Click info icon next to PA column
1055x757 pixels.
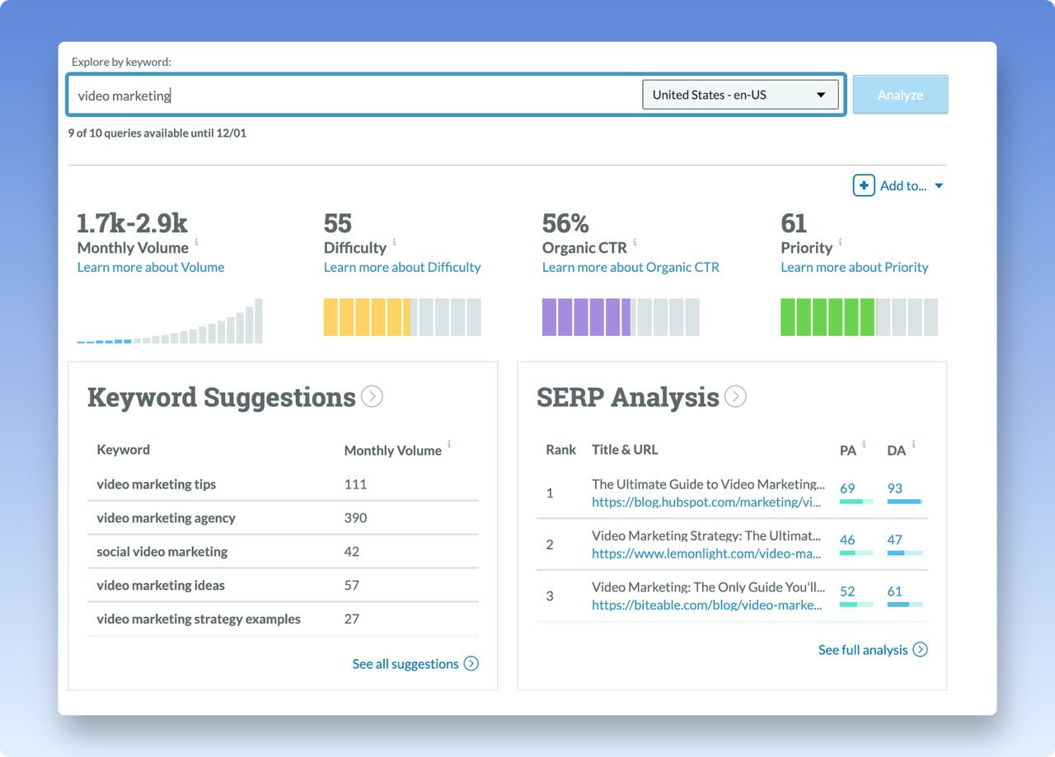point(864,445)
